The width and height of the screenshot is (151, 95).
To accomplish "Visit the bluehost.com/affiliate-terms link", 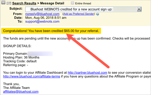I will click(x=32, y=77).
